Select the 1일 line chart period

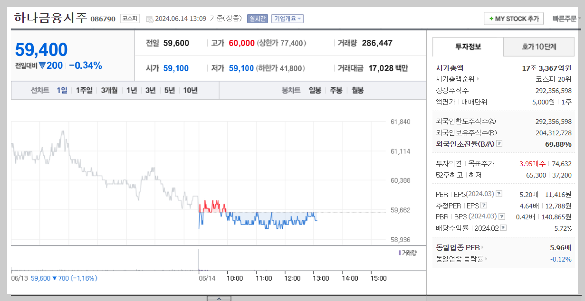click(x=62, y=90)
